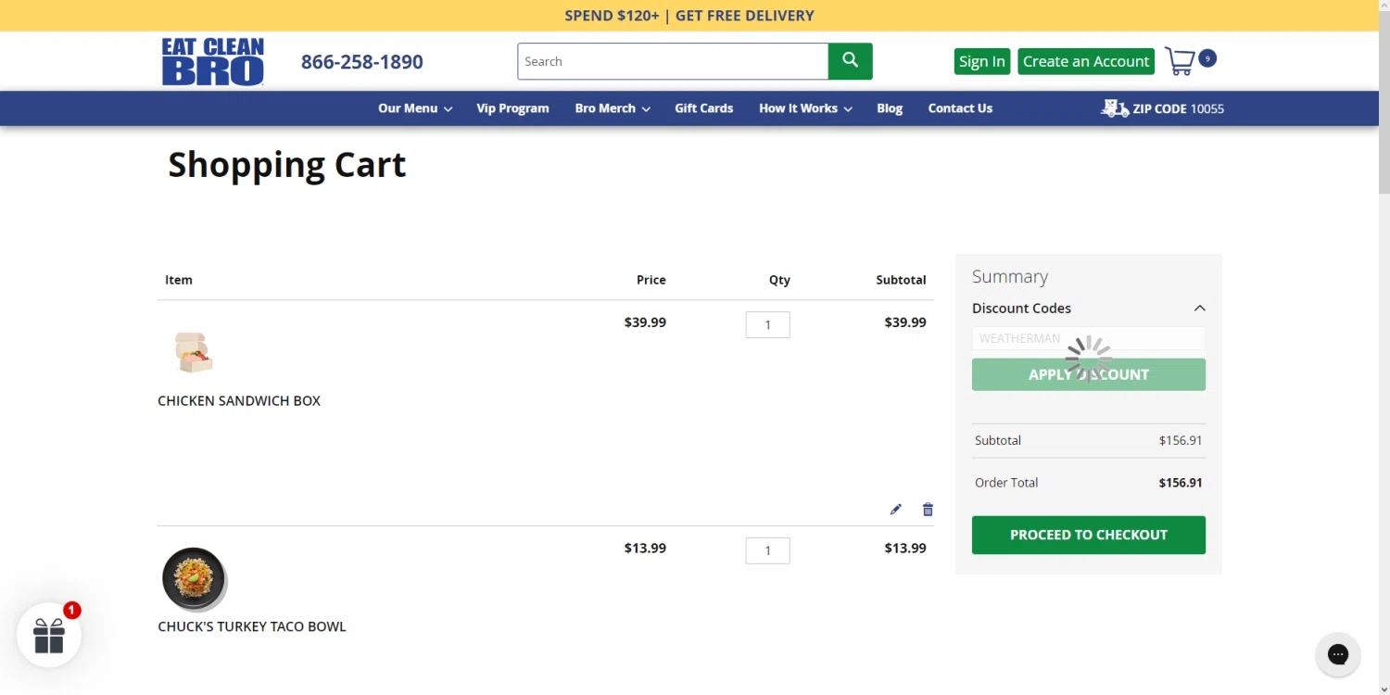Click the Summary panel heading
Image resolution: width=1390 pixels, height=695 pixels.
[x=1010, y=277]
